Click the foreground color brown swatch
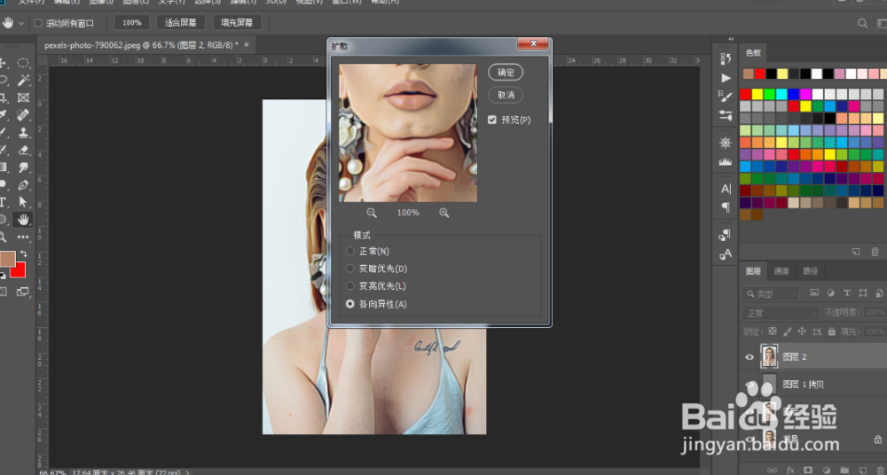The width and height of the screenshot is (887, 475). [x=6, y=259]
